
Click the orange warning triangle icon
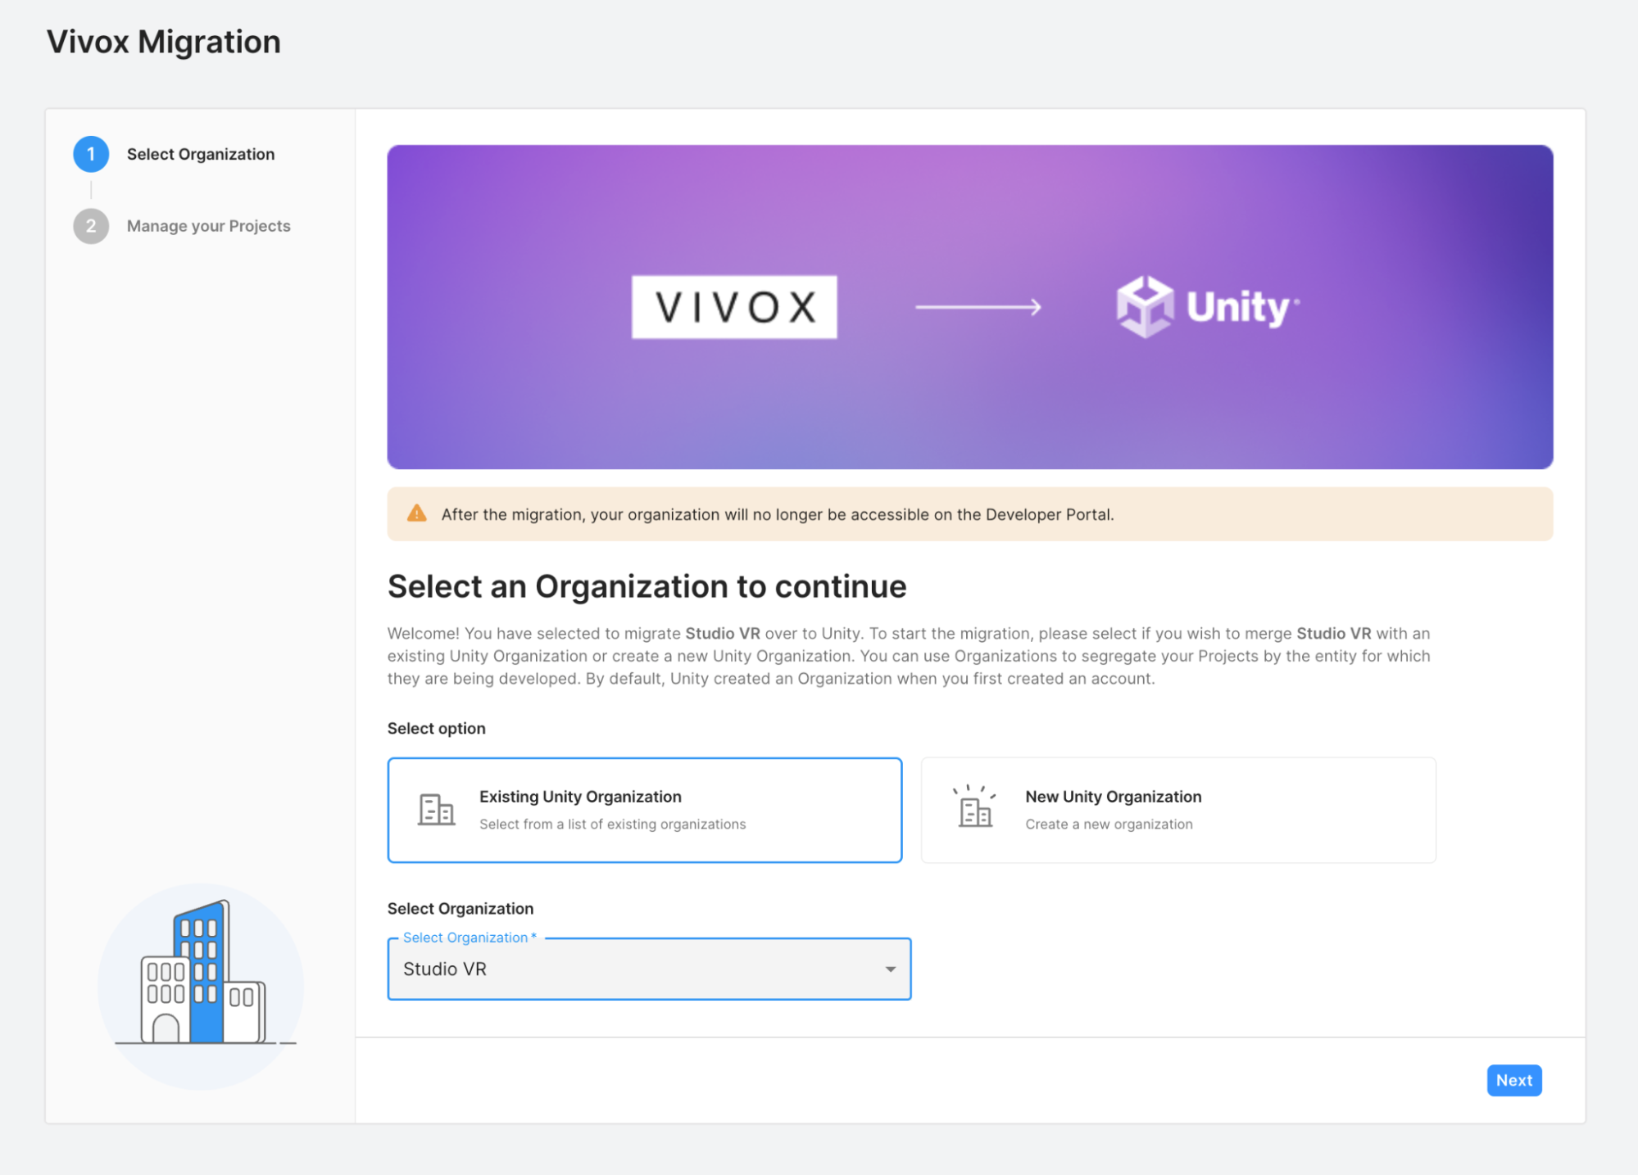417,513
